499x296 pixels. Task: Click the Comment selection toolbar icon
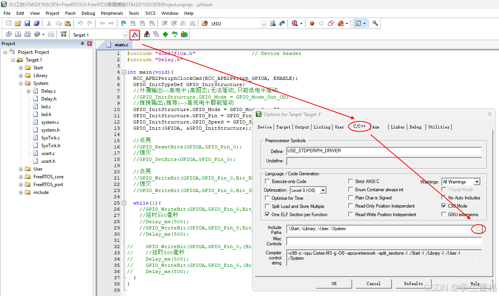point(183,23)
